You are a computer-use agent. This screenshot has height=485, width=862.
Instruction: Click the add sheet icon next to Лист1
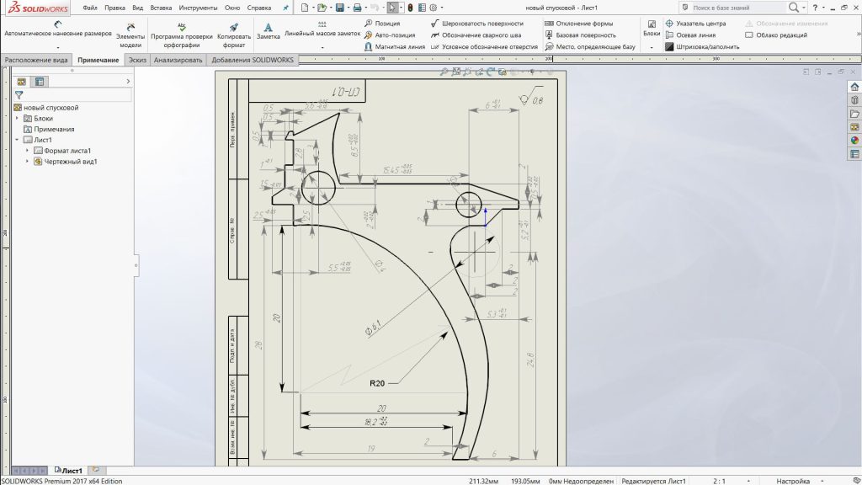point(96,470)
